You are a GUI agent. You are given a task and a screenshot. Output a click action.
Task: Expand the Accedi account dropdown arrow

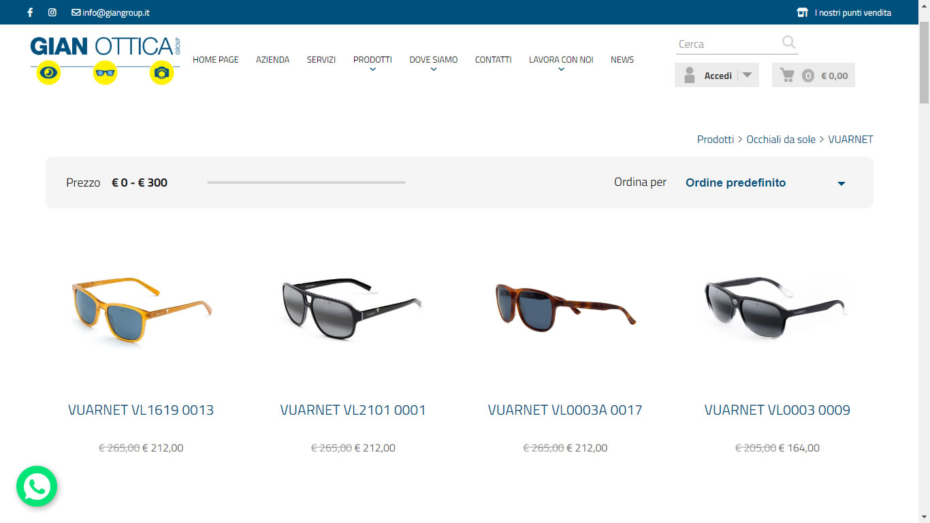(748, 75)
